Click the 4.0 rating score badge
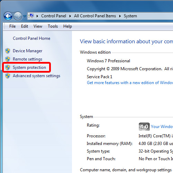Viewport: 173px width, 173px height. (144, 127)
